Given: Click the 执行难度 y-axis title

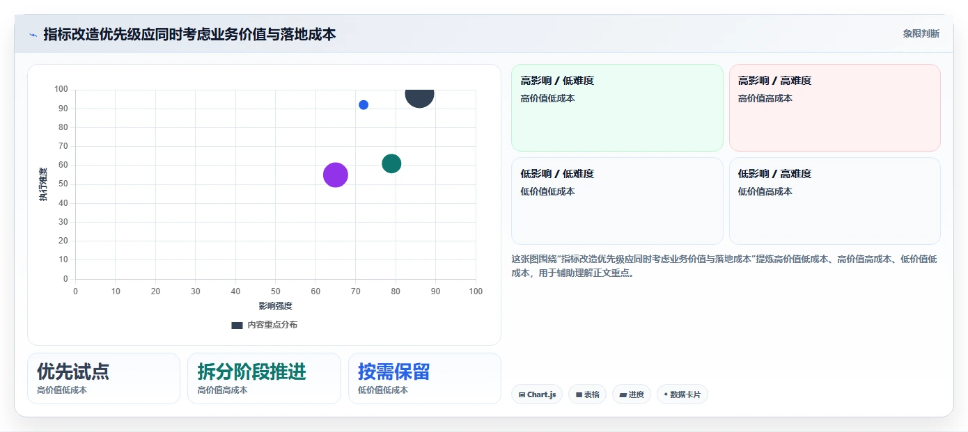Looking at the screenshot, I should coord(43,184).
